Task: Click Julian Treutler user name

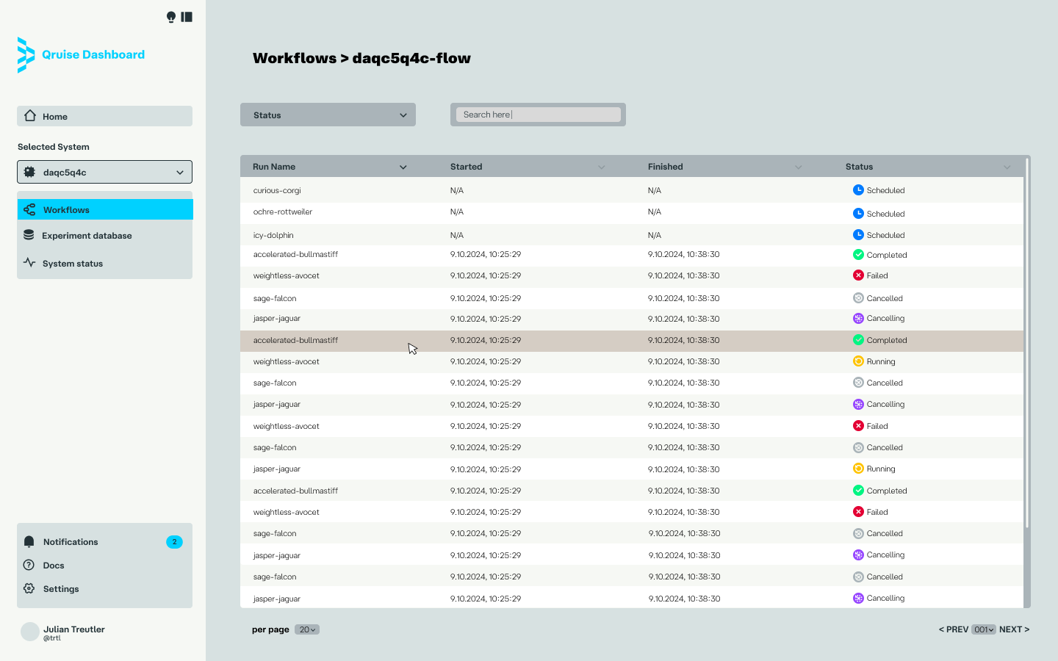Action: [74, 629]
